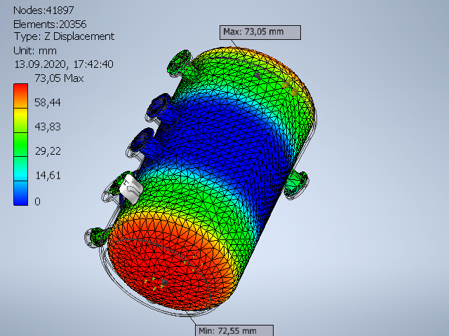Click the Min: 72,55 mm probe label
Screen dimensions: 449x336
tap(234, 330)
